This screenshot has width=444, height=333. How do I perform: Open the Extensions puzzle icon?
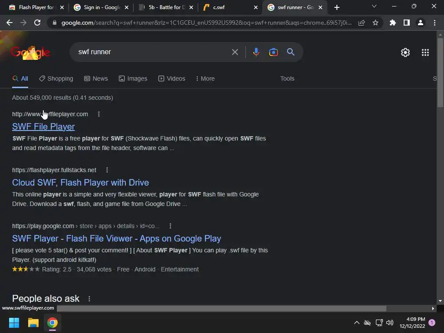coord(393,23)
